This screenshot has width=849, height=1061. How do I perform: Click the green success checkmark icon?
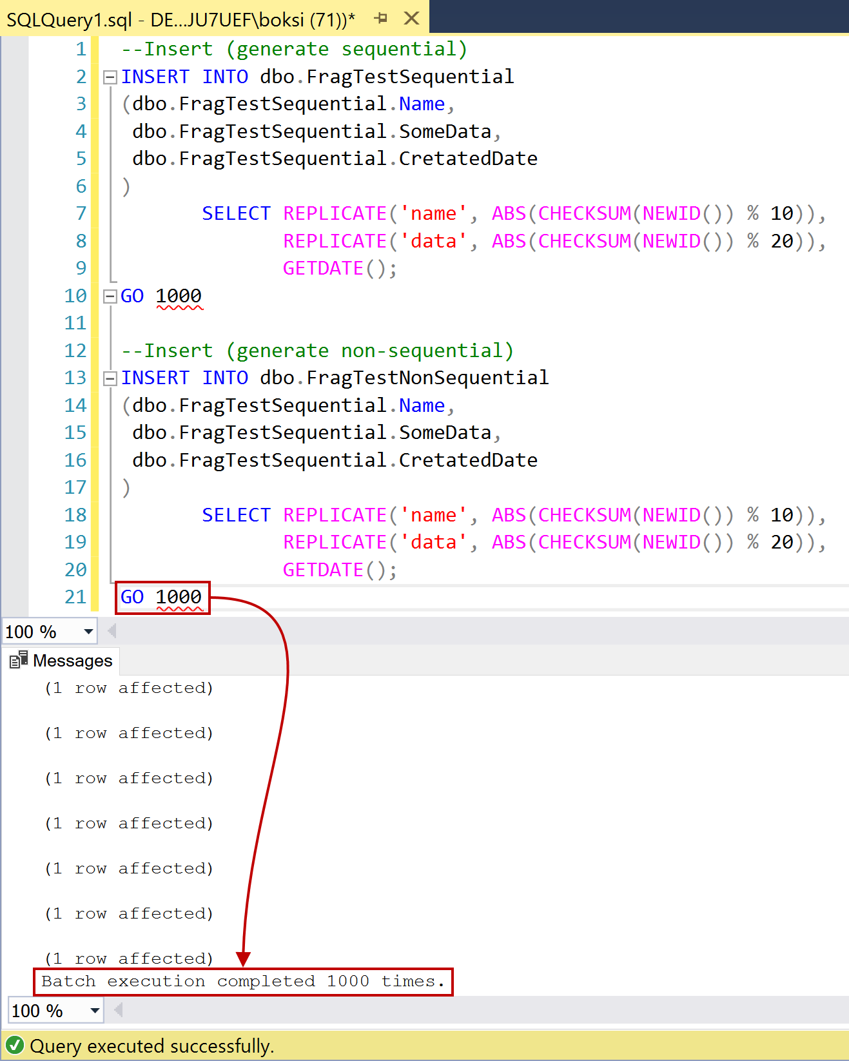point(14,1045)
